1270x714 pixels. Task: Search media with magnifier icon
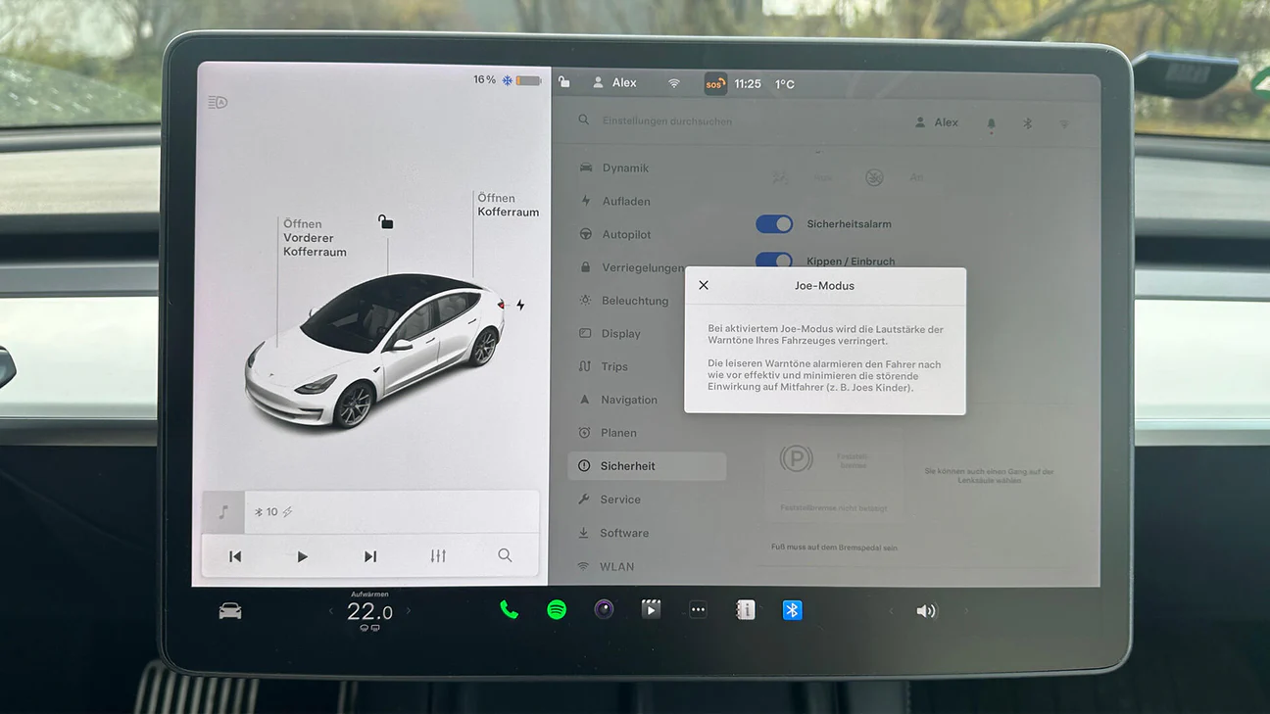point(505,555)
